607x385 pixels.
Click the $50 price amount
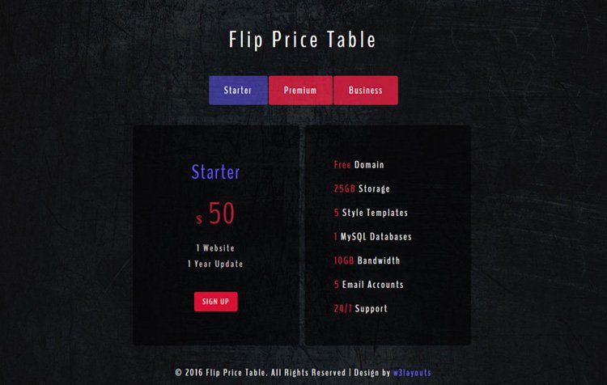click(222, 213)
